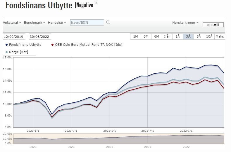This screenshot has height=152, width=231.
Task: Toggle the OSE Oslo Børs Mutual Fund legend
Action: pyautogui.click(x=87, y=45)
